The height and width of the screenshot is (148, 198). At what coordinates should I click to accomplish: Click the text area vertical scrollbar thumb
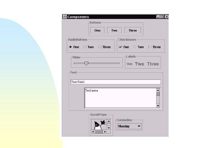(x=158, y=94)
